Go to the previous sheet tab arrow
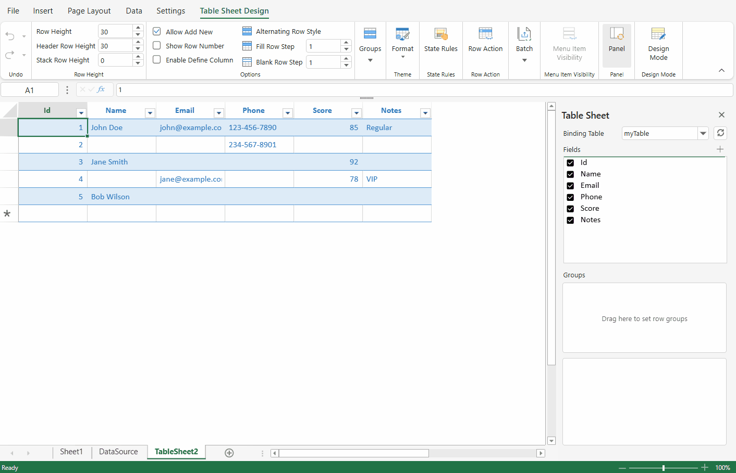736x473 pixels. tap(12, 453)
